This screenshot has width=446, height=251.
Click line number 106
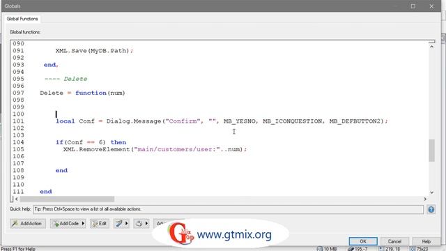pos(19,156)
